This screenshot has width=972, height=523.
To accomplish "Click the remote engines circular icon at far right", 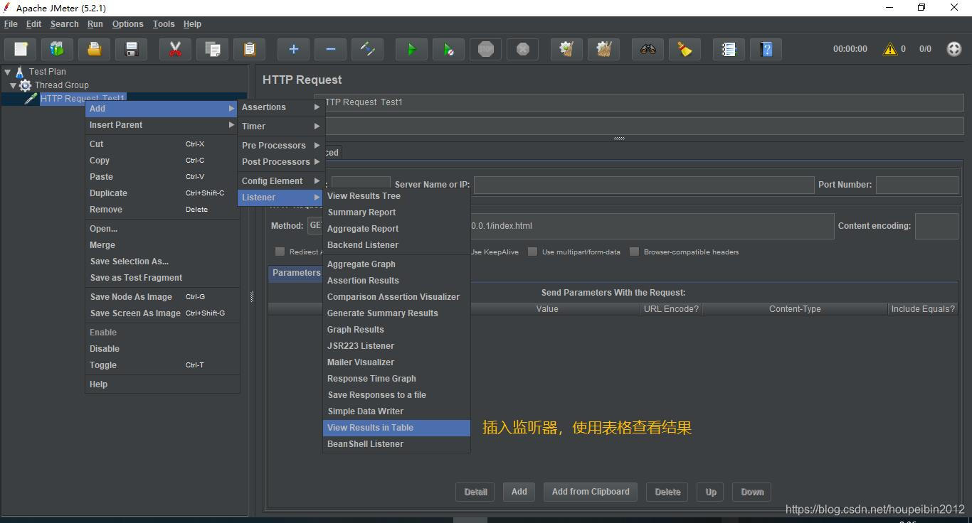I will (954, 49).
